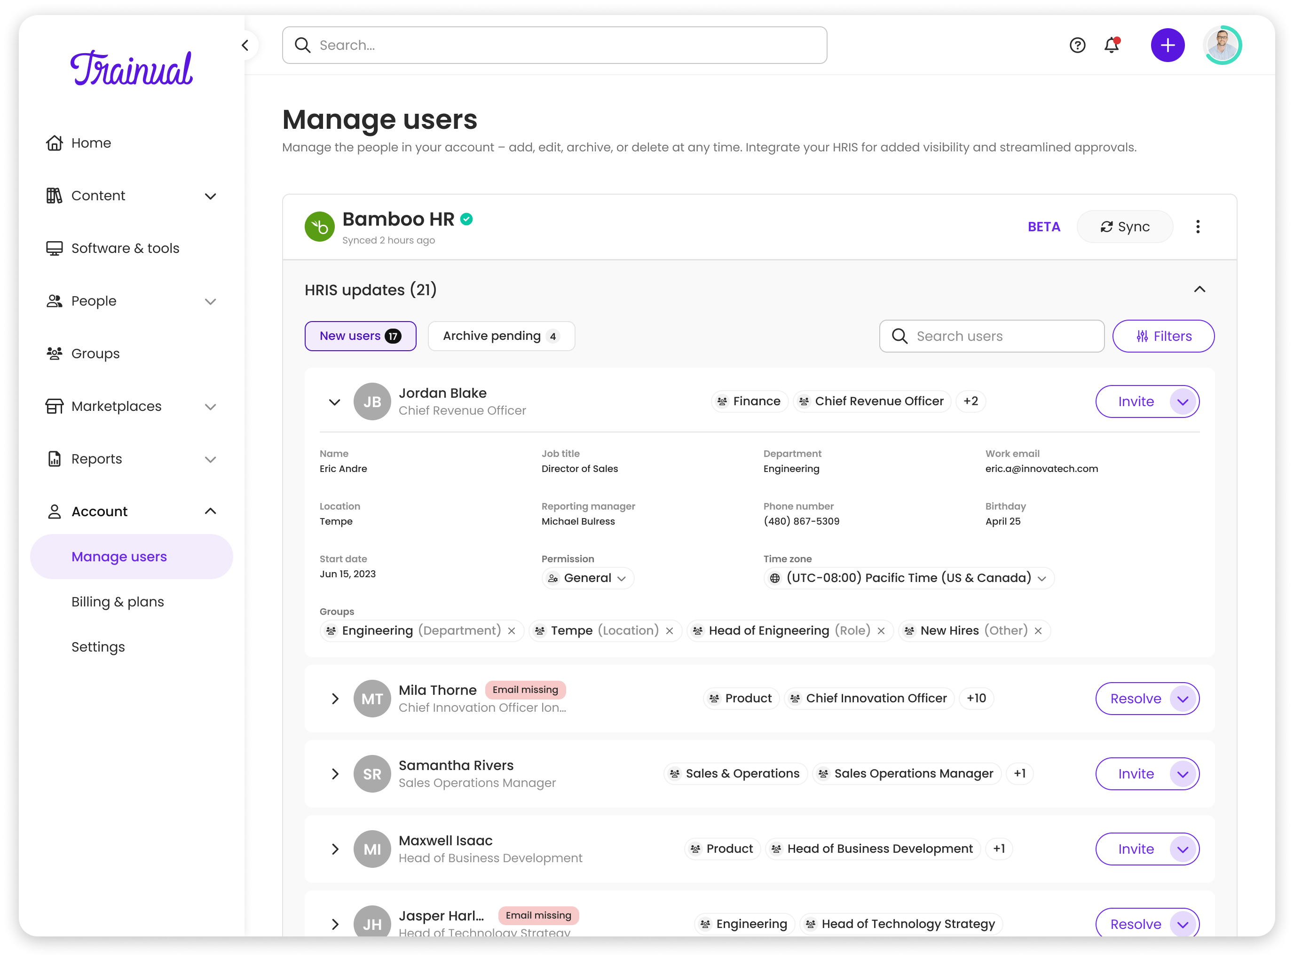
Task: Open the Groups menu item
Action: coord(95,354)
